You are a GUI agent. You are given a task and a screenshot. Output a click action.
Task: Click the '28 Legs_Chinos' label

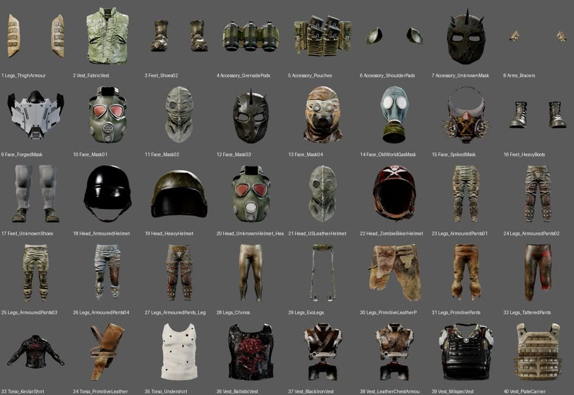tap(233, 312)
